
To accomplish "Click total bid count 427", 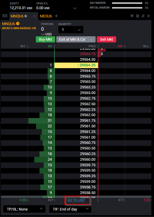I will [50, 200].
